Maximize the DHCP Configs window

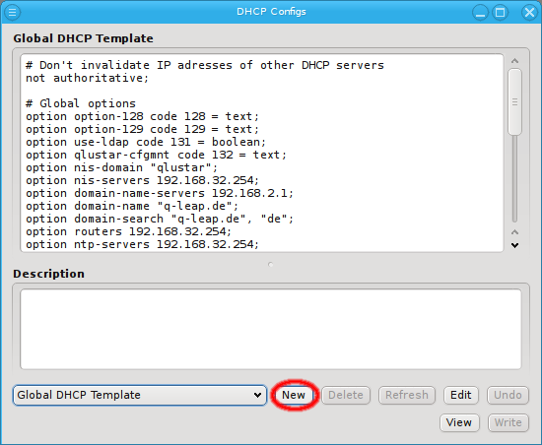pos(501,13)
